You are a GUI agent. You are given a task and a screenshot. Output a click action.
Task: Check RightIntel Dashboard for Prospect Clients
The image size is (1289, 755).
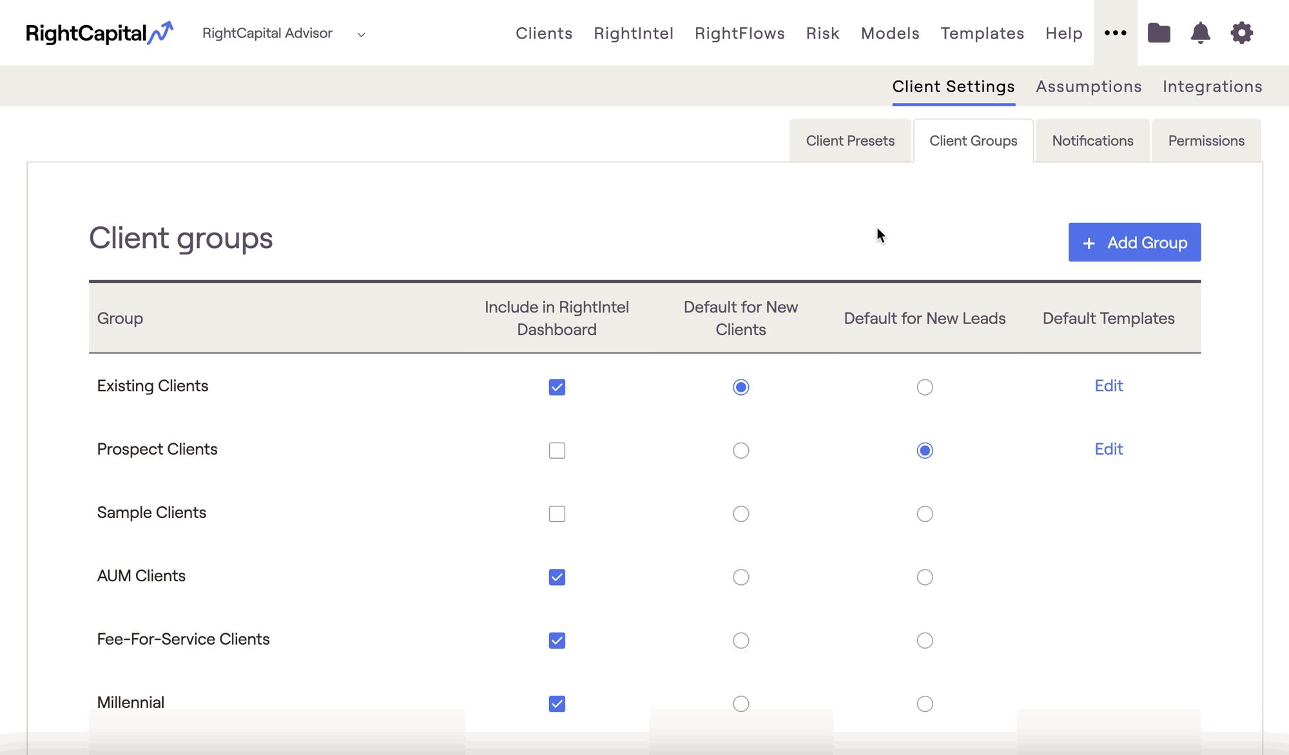coord(557,450)
